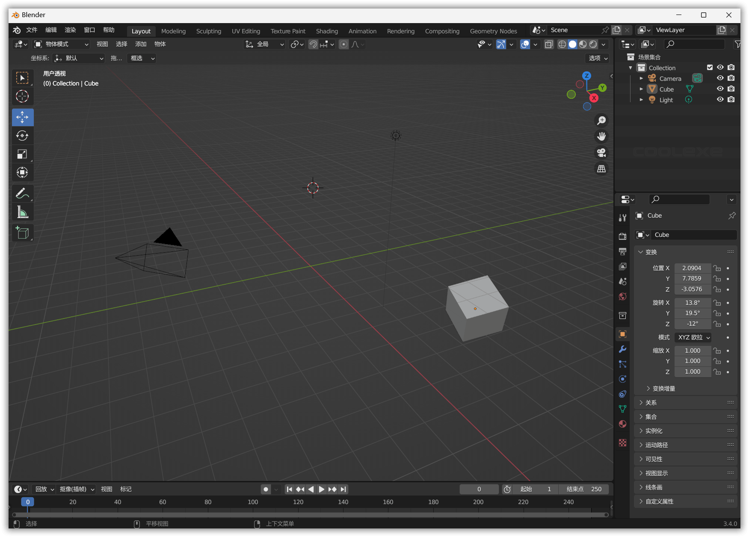Click frame 100 on the timeline
This screenshot has width=749, height=537.
click(252, 502)
